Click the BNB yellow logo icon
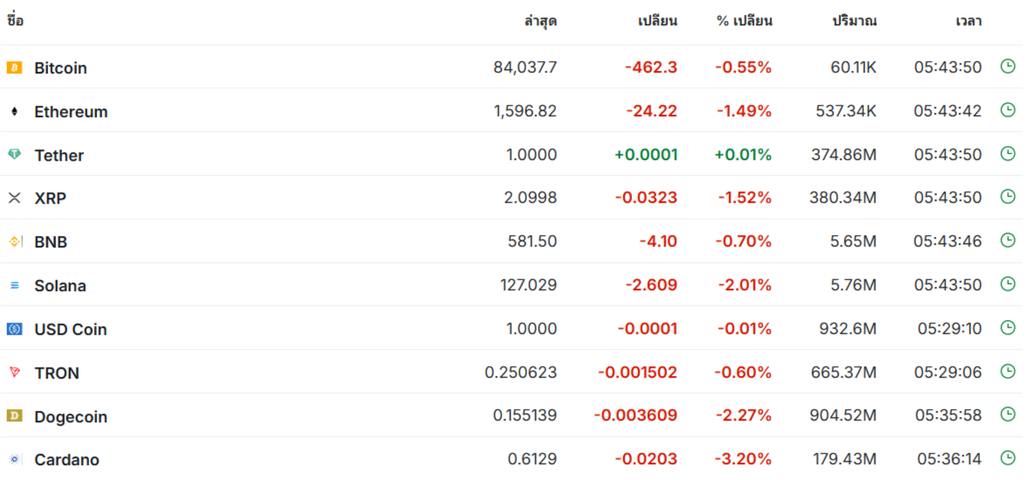The height and width of the screenshot is (480, 1028). [x=14, y=242]
